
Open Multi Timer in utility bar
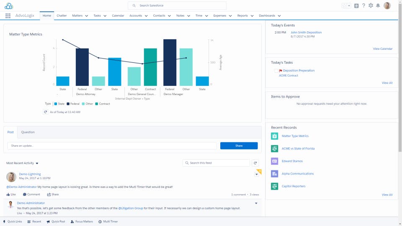pos(108,221)
